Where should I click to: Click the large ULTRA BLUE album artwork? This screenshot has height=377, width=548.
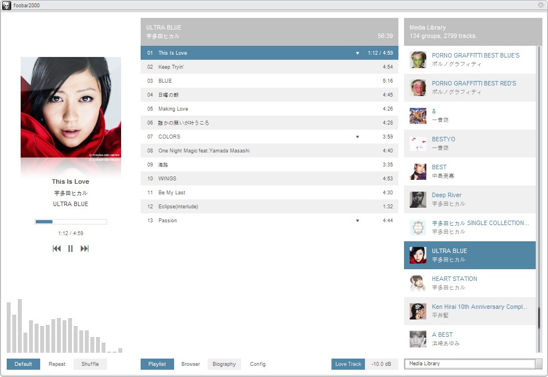point(71,107)
